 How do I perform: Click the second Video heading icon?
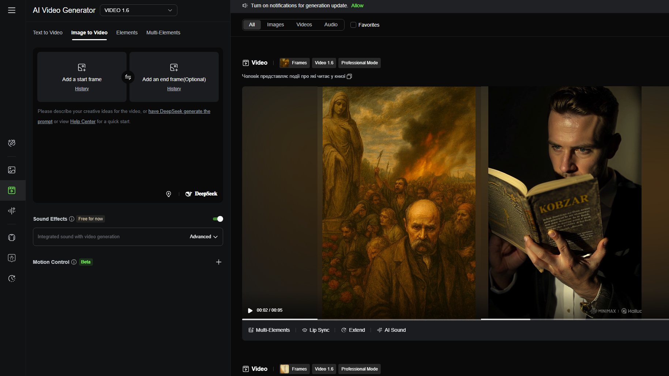coord(246,369)
